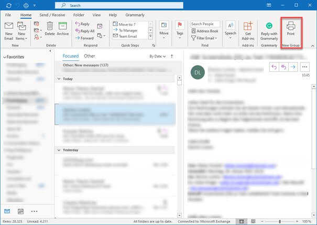Collapse the ribbon with the caret

coord(313,46)
